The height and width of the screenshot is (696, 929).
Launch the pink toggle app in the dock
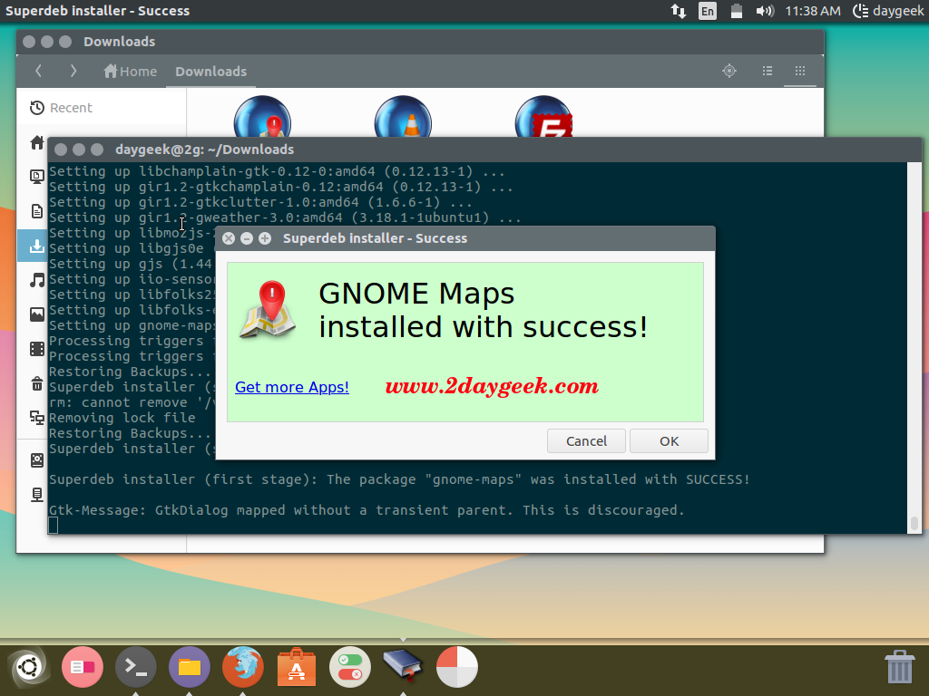83,667
